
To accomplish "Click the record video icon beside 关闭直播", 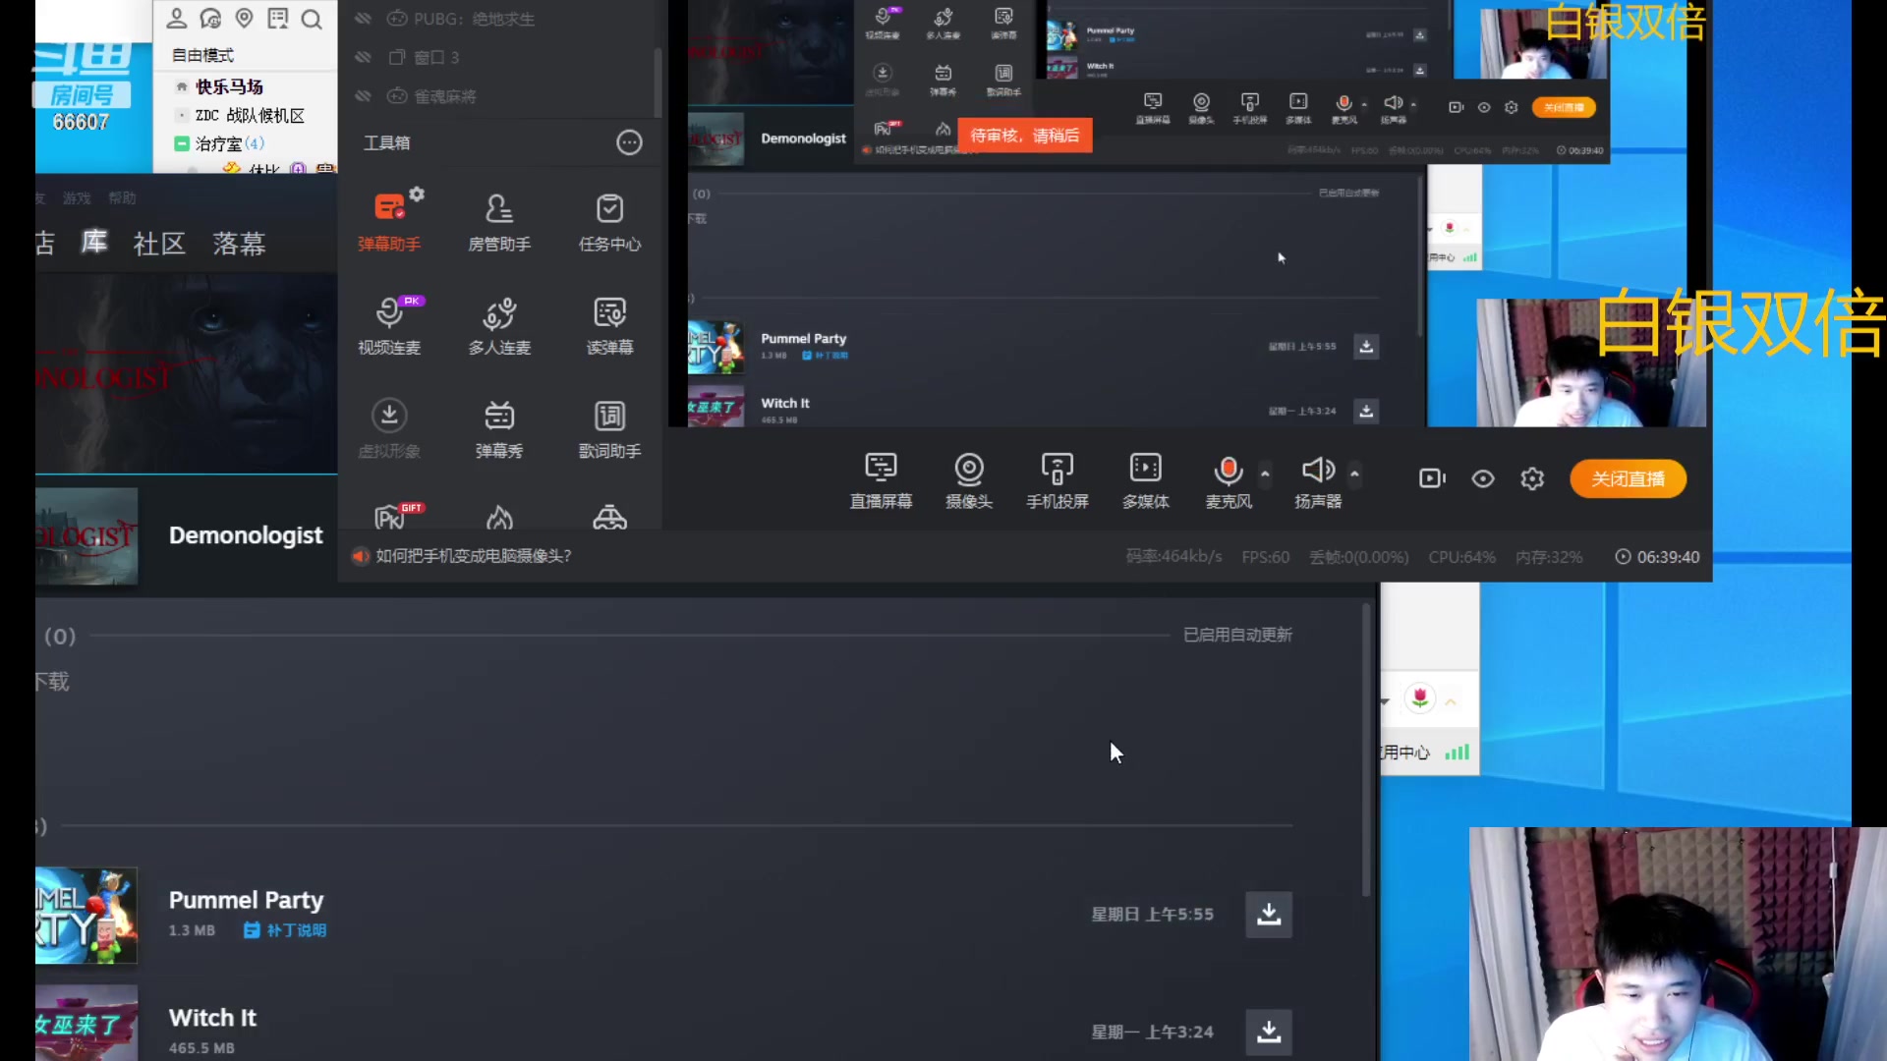I will point(1432,478).
